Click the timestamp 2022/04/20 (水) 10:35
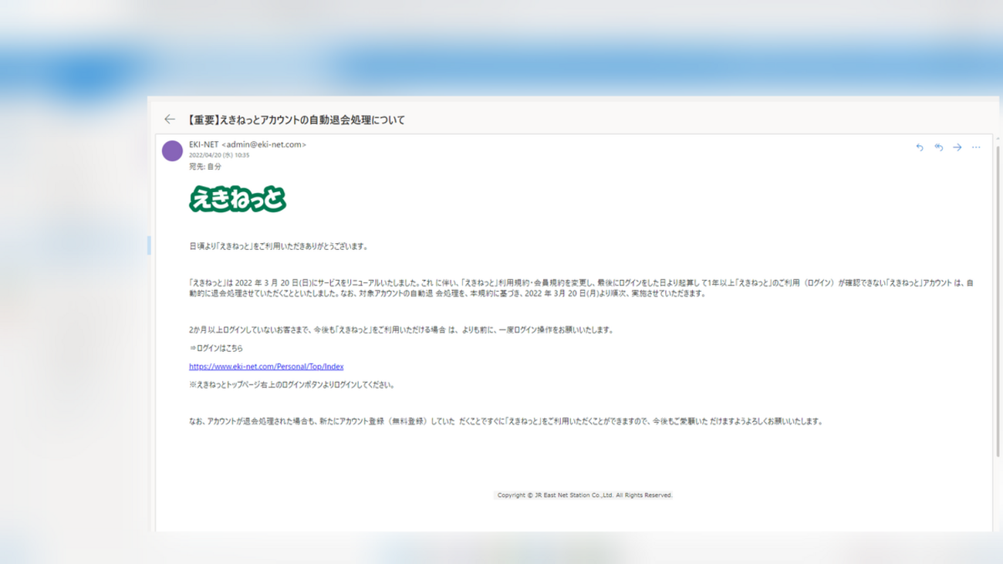Image resolution: width=1003 pixels, height=564 pixels. (x=219, y=155)
